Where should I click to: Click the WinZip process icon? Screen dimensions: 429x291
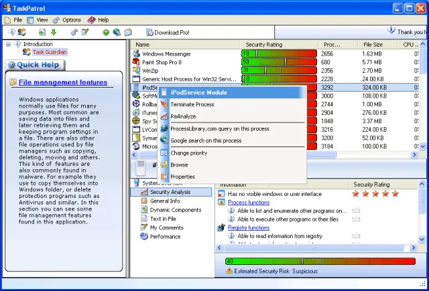136,70
